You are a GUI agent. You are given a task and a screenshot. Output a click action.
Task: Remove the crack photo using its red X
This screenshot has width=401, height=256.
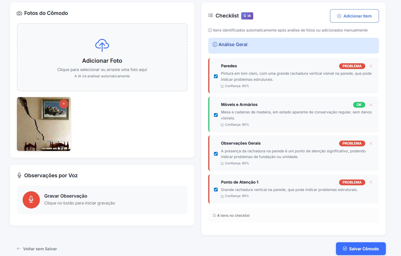click(63, 104)
